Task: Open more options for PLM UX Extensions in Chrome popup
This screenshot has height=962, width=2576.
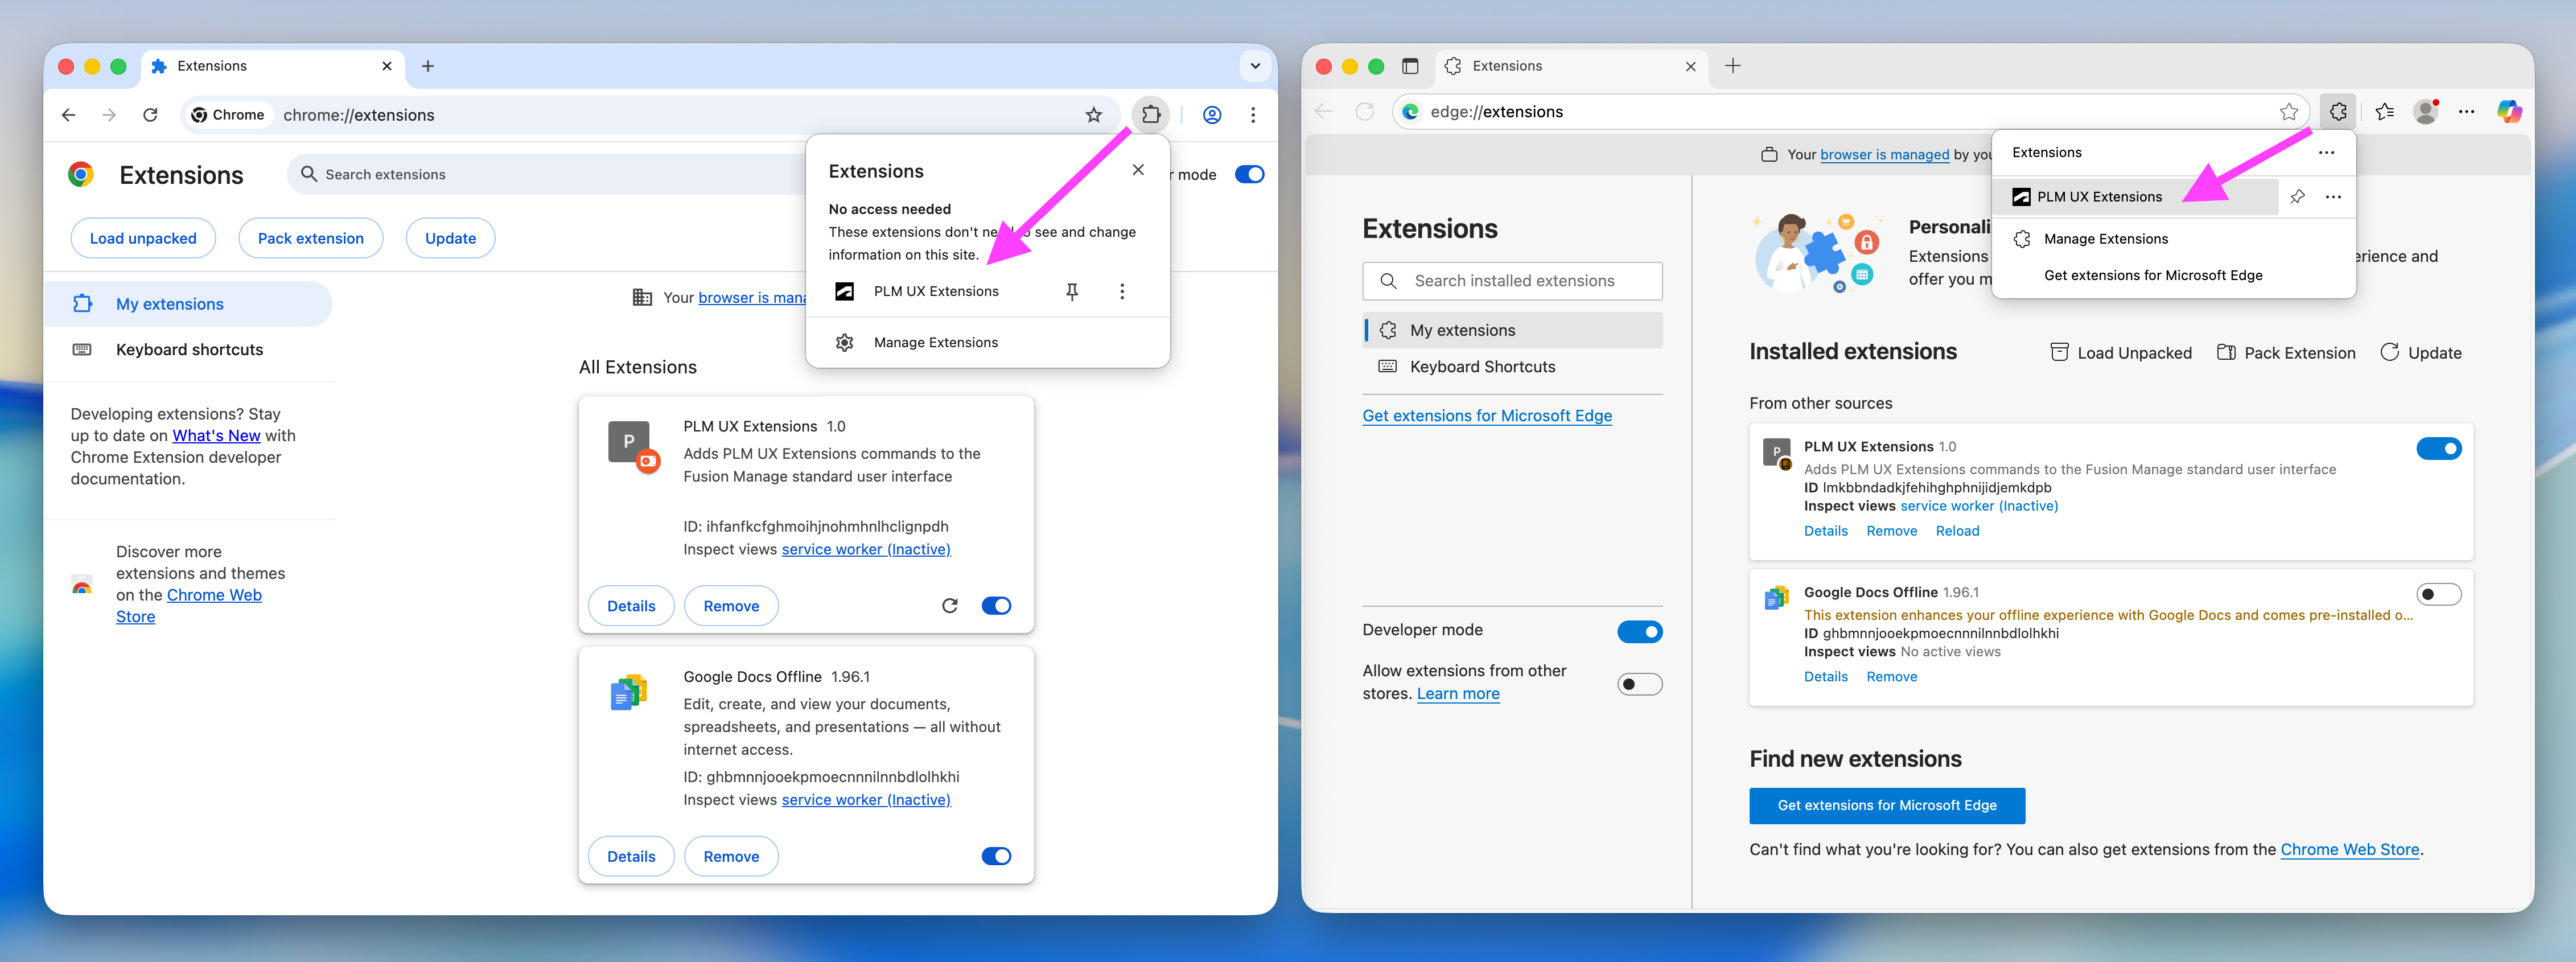Action: (1122, 291)
